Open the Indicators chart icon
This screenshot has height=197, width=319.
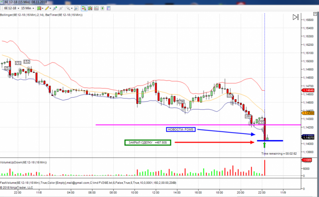click(96, 8)
